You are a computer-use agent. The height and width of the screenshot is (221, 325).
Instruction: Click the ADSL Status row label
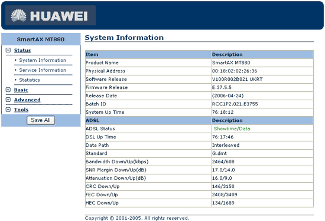(x=100, y=128)
